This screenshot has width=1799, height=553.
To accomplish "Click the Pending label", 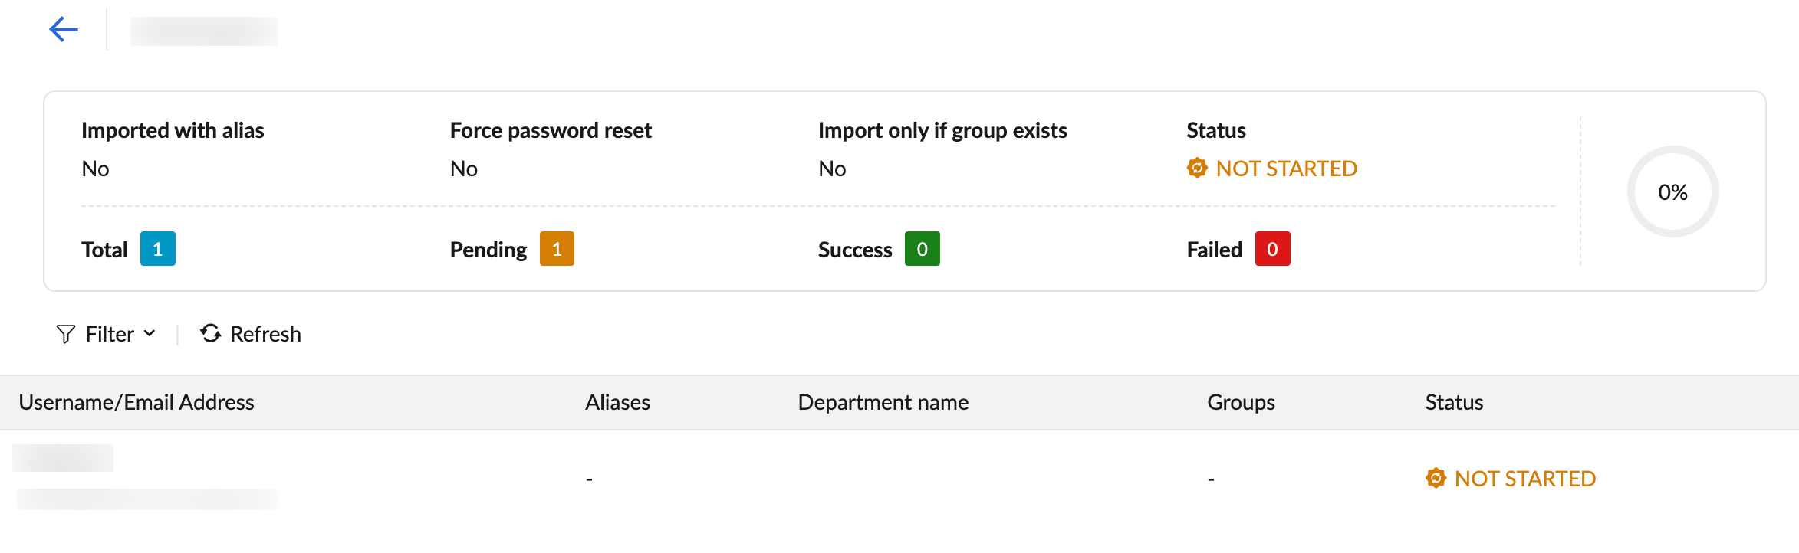I will (488, 250).
